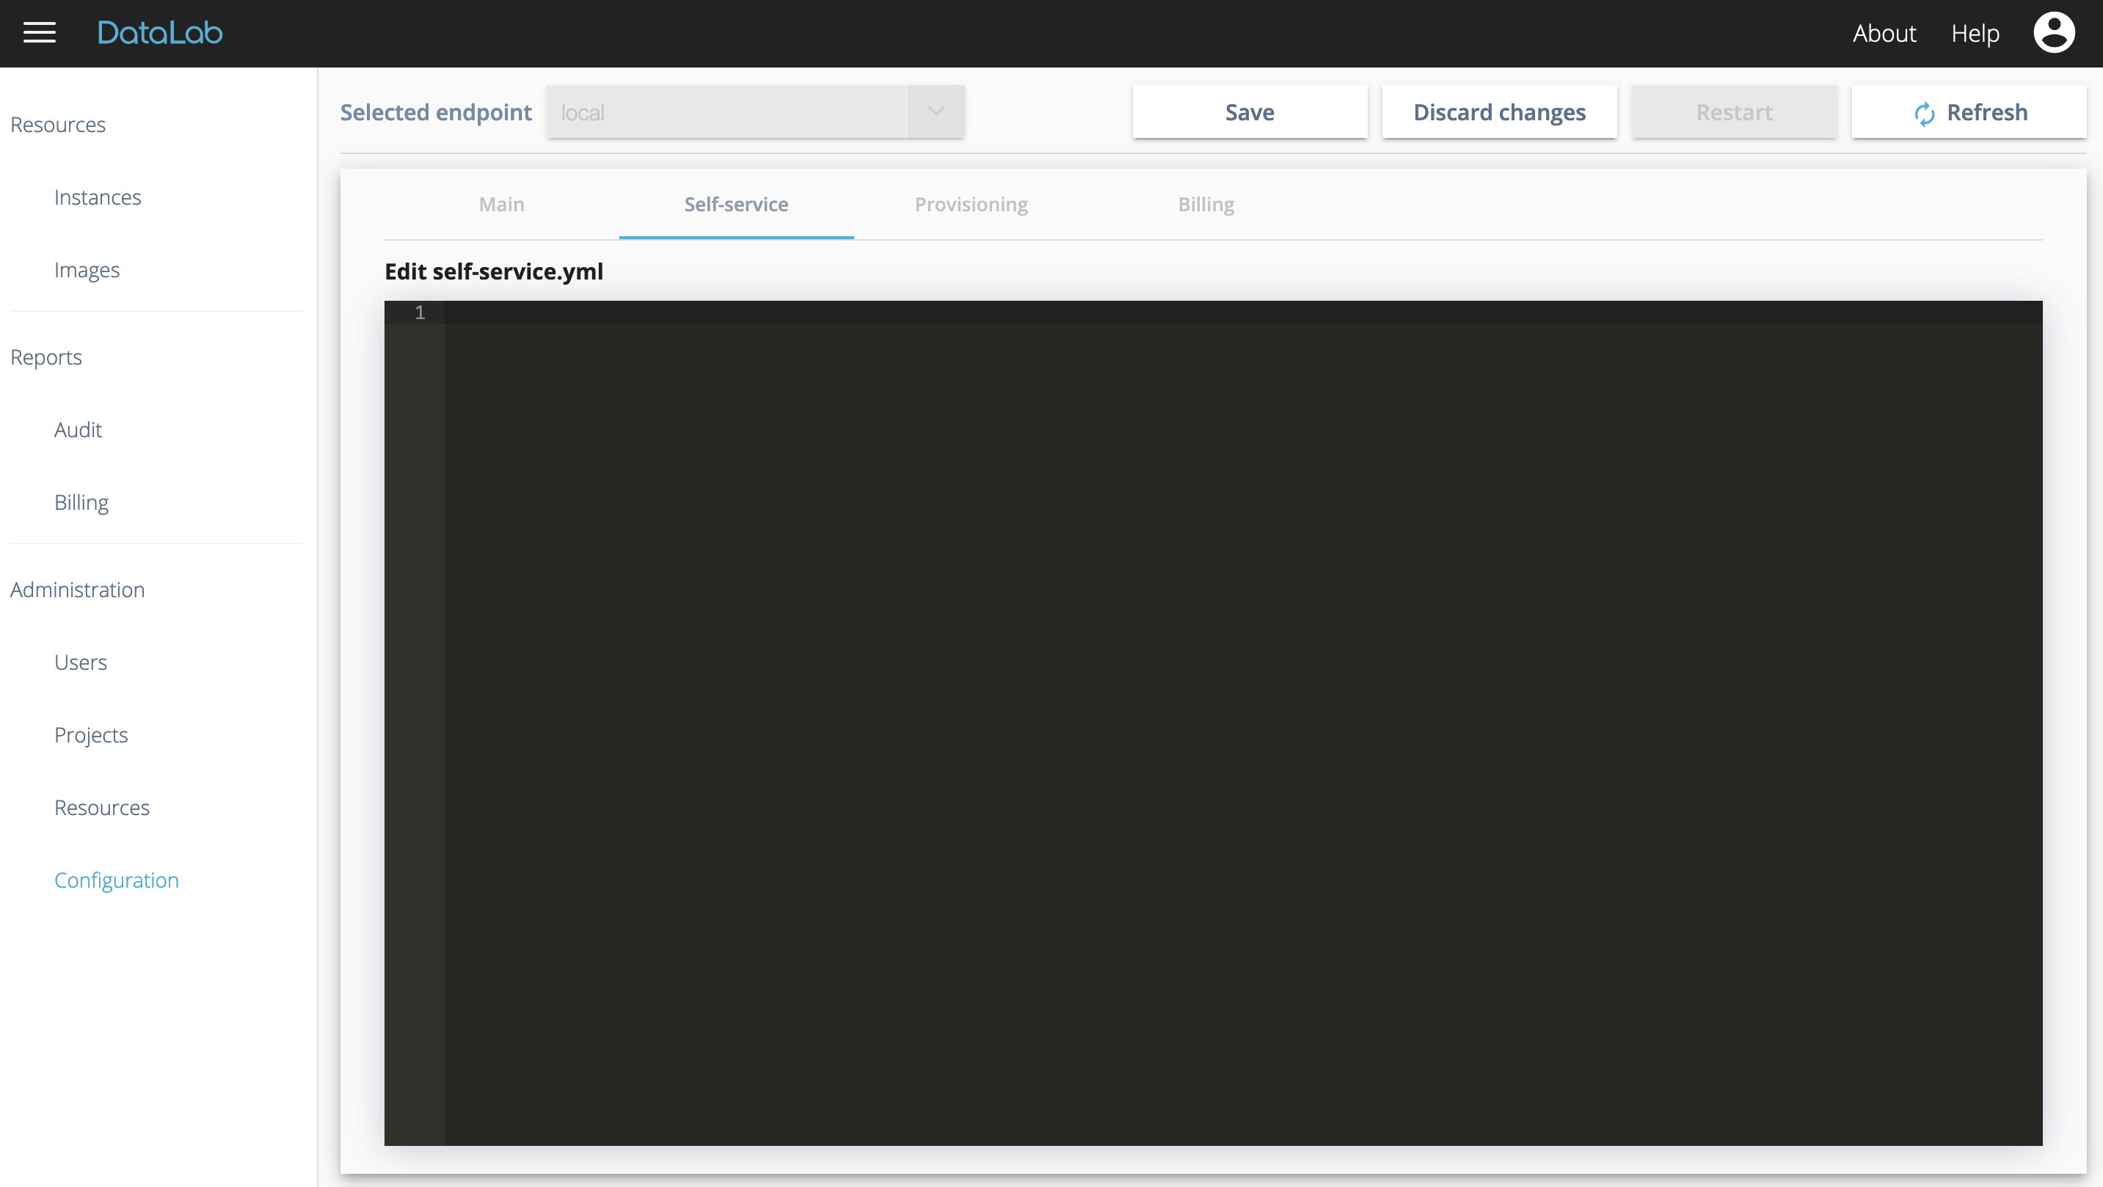The image size is (2103, 1187).
Task: Click the Resources section heading
Action: (57, 124)
